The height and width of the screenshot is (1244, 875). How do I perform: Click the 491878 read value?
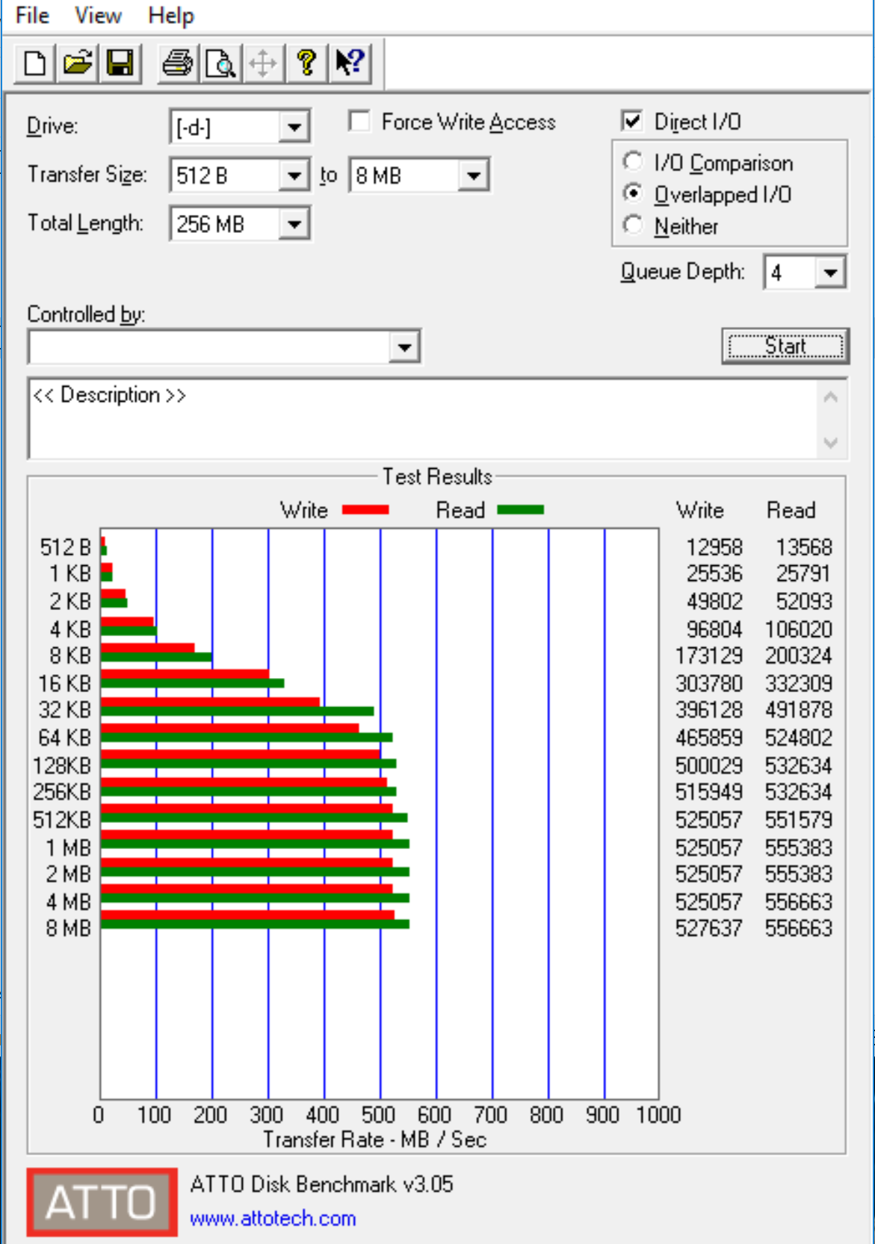click(x=799, y=709)
